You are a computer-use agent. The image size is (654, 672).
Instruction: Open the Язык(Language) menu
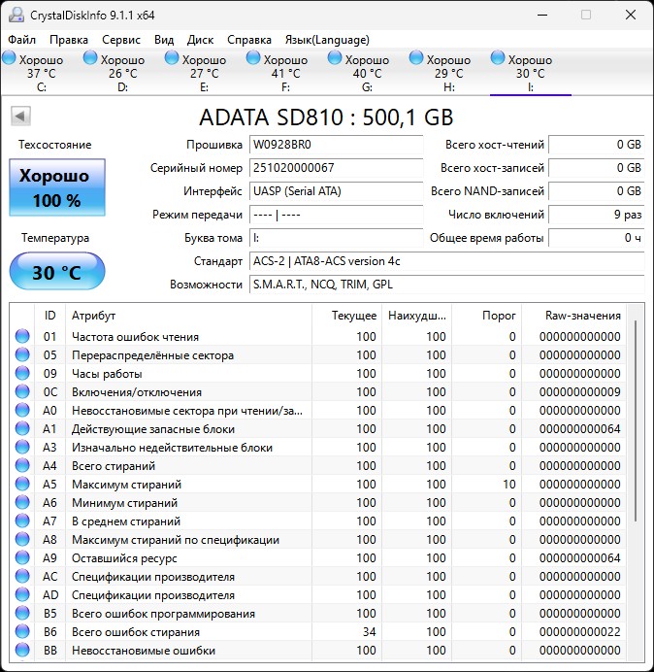click(327, 40)
